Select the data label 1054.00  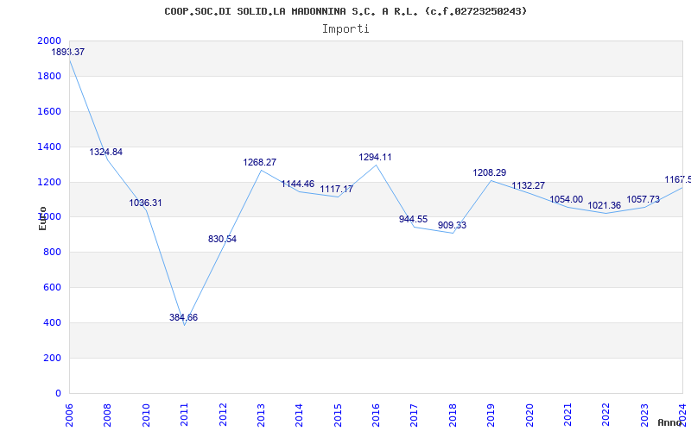click(x=567, y=200)
